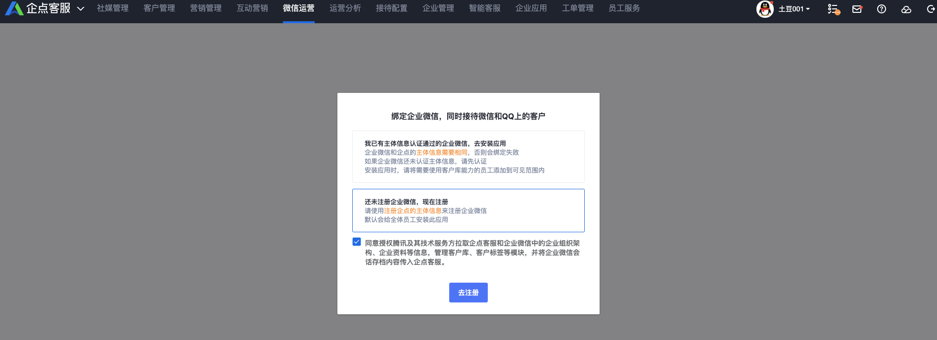The width and height of the screenshot is (937, 340).
Task: Click the line 默认会给全体员工安装此应用
Action: click(x=406, y=219)
